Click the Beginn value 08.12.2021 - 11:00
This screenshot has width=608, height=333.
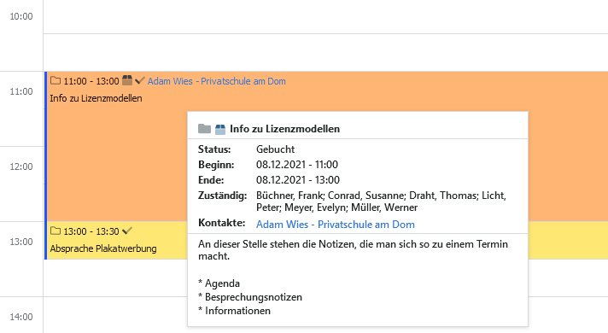297,165
